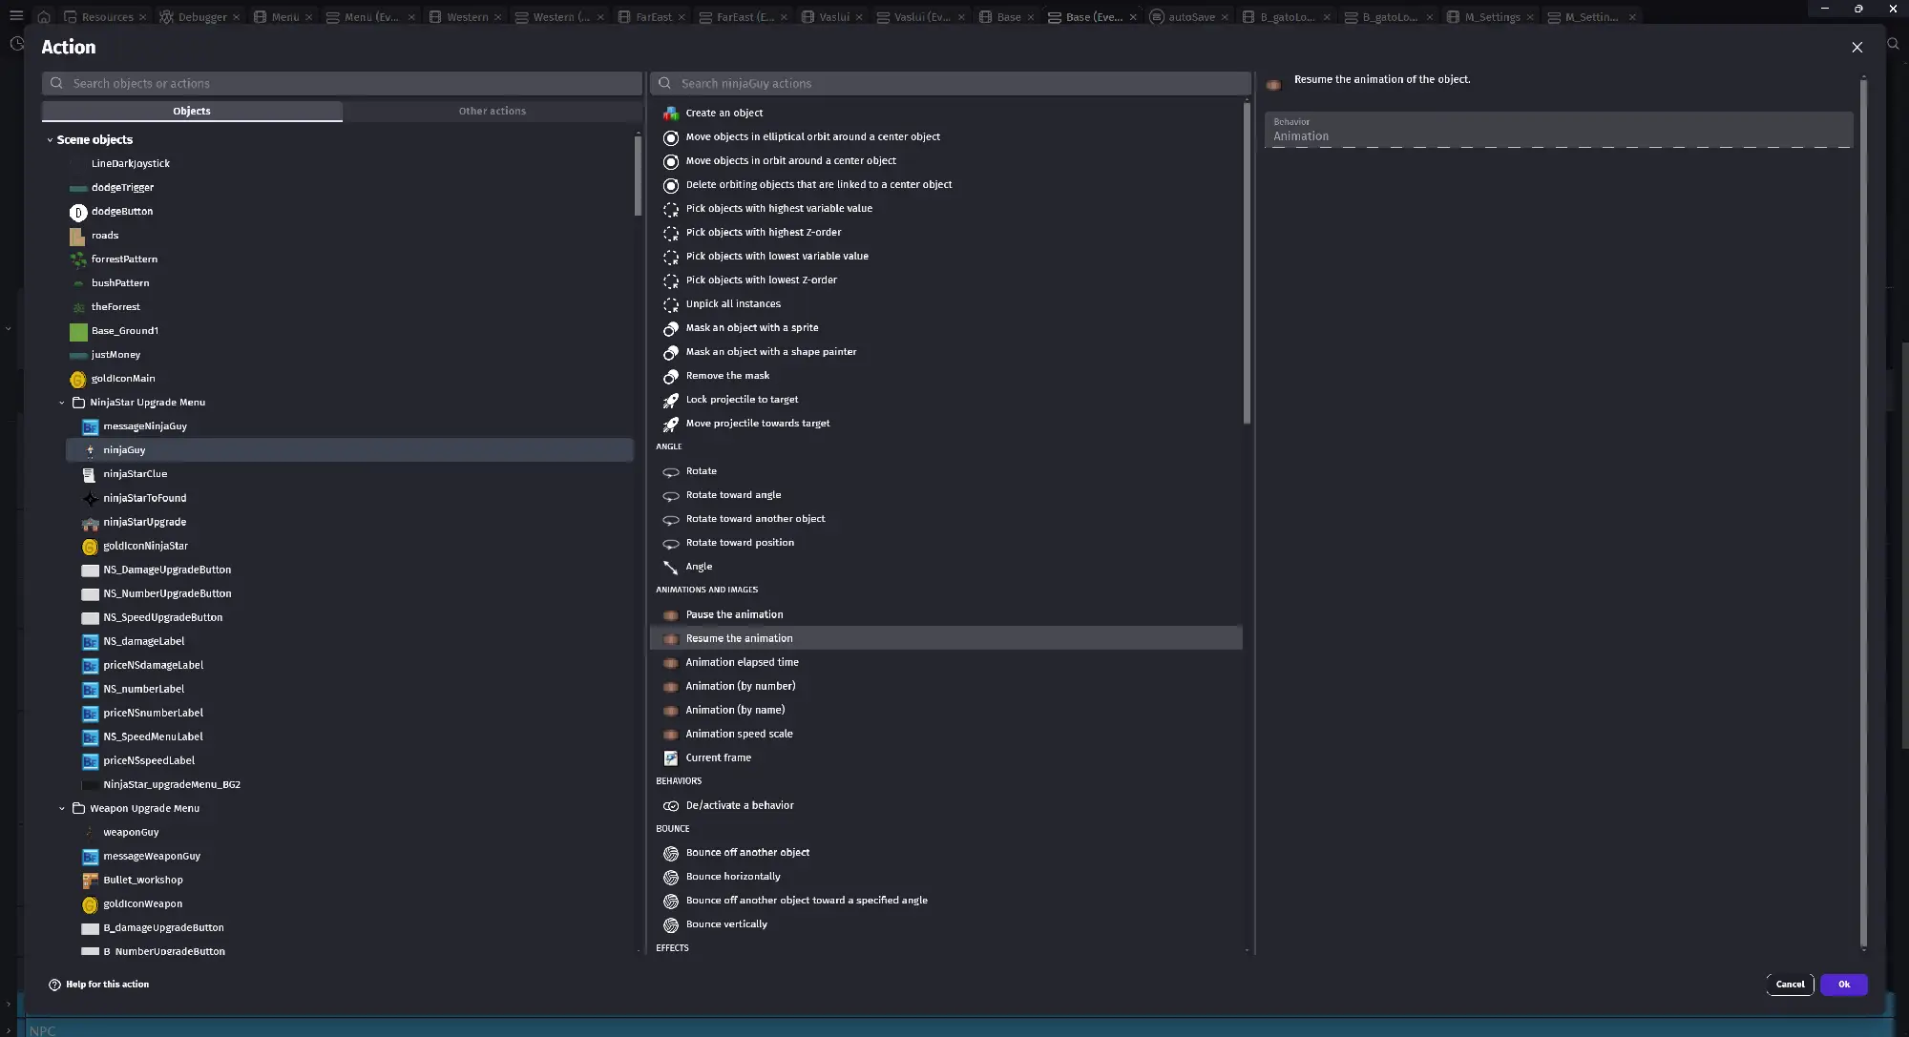Collapse the Scene objects group
This screenshot has width=1909, height=1037.
50,140
